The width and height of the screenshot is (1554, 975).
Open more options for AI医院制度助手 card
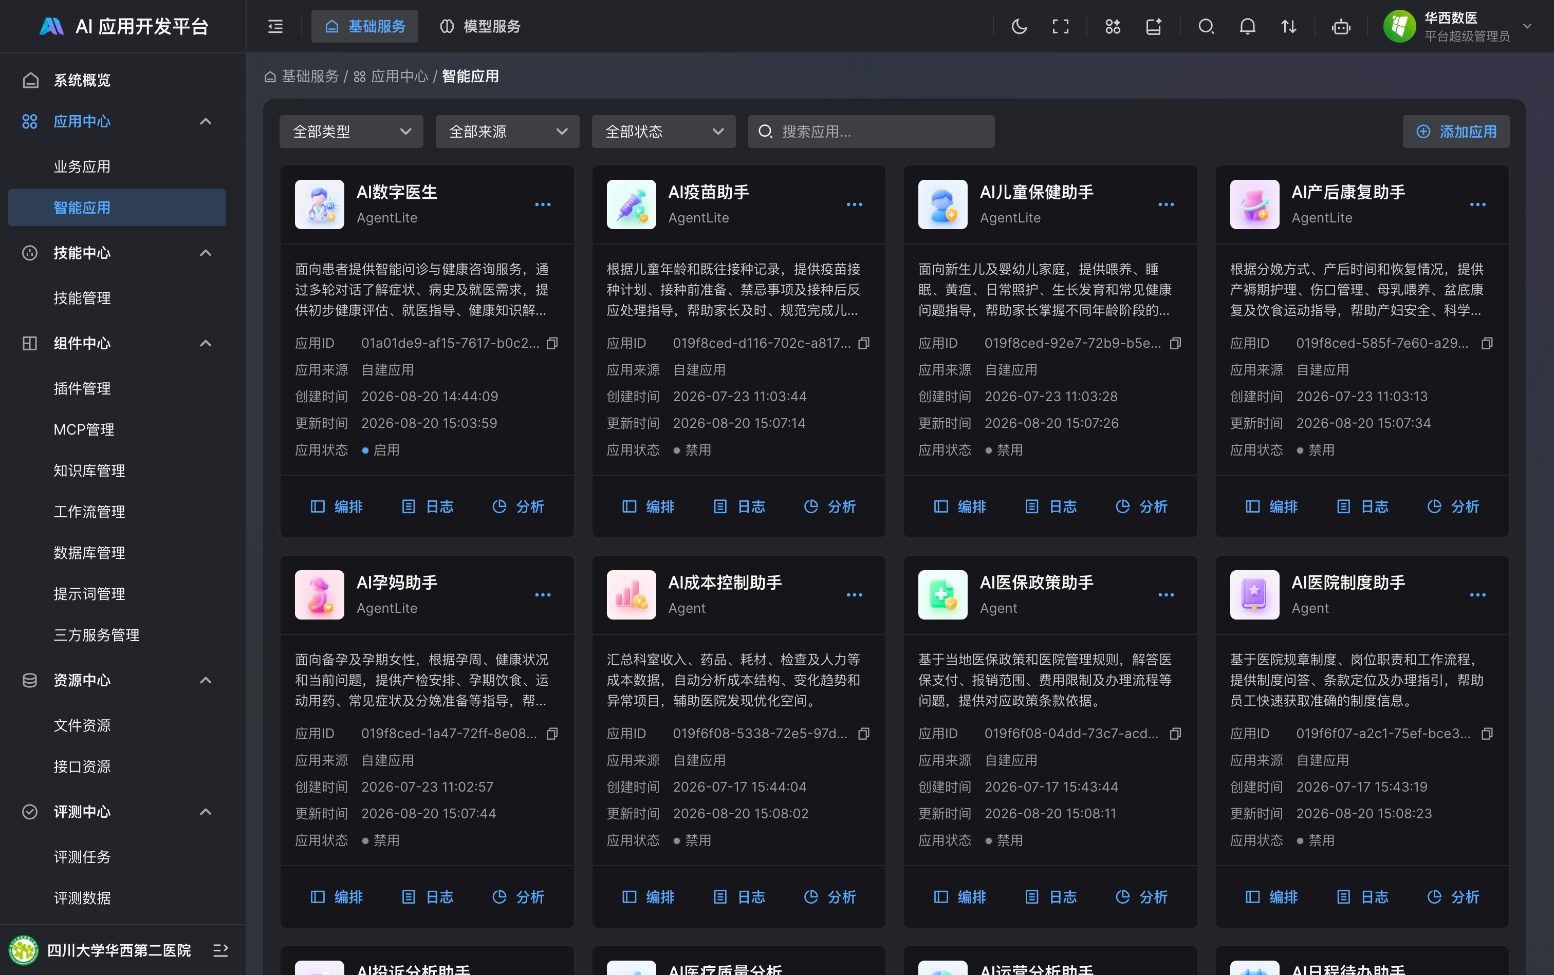(x=1478, y=594)
